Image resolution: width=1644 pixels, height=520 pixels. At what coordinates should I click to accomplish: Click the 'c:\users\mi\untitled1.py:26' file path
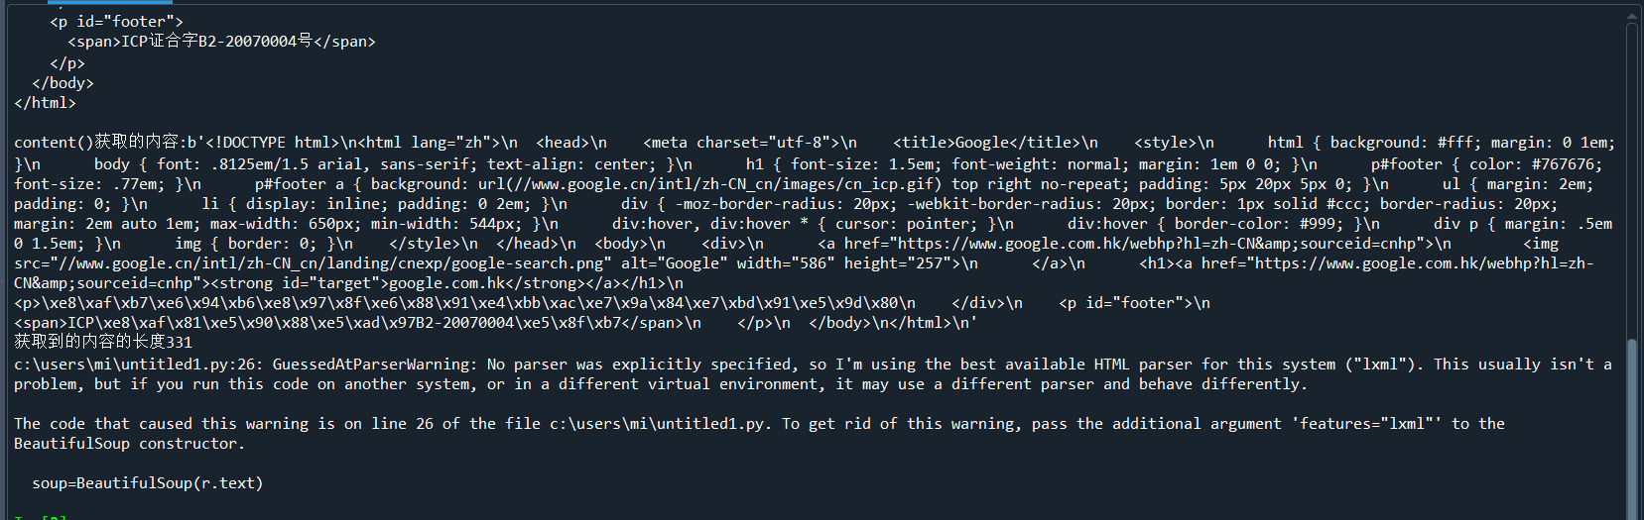[139, 364]
